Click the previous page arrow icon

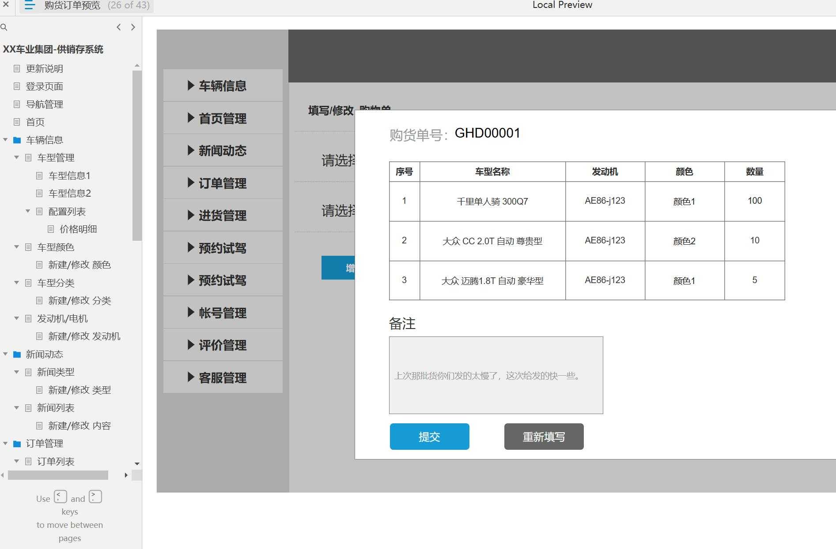pos(118,27)
